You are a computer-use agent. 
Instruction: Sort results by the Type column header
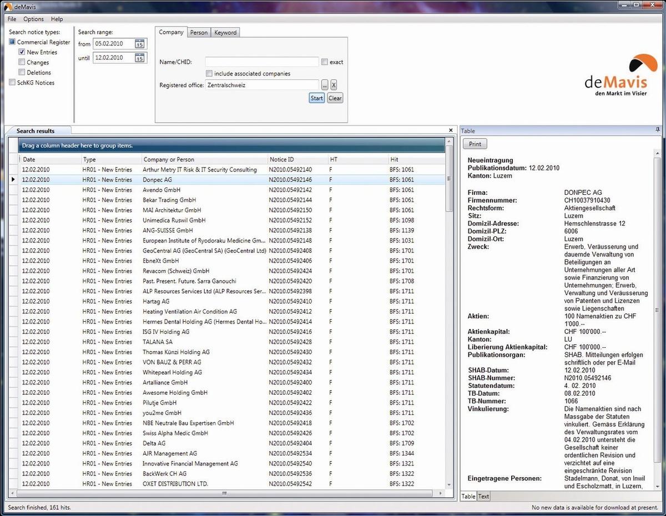(111, 159)
